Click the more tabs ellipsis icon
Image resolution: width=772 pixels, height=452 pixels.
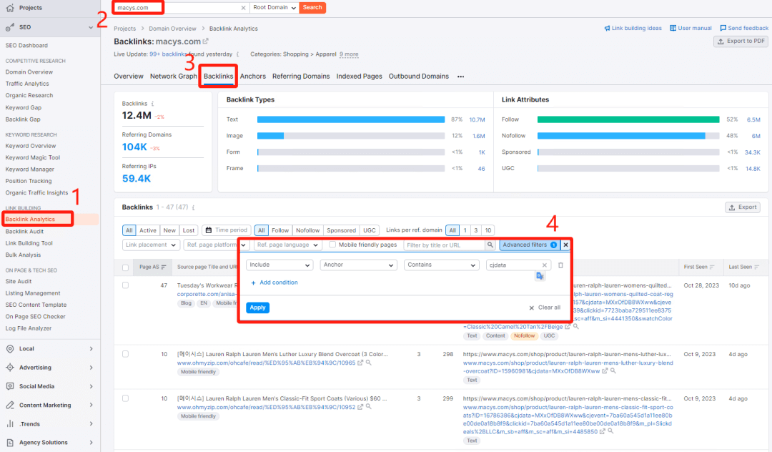460,77
